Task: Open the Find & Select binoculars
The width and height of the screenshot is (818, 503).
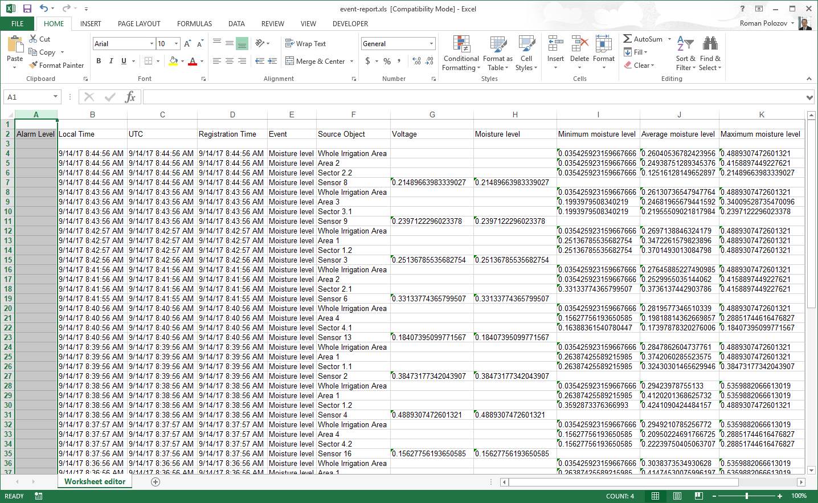Action: pos(710,44)
